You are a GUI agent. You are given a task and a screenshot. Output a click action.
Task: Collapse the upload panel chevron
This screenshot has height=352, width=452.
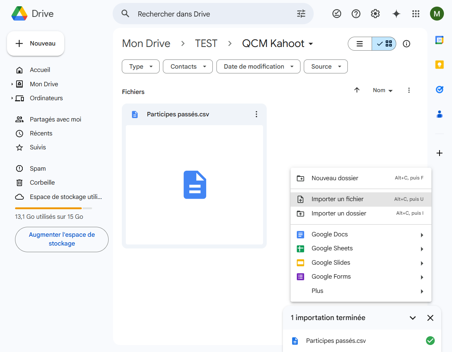point(413,318)
